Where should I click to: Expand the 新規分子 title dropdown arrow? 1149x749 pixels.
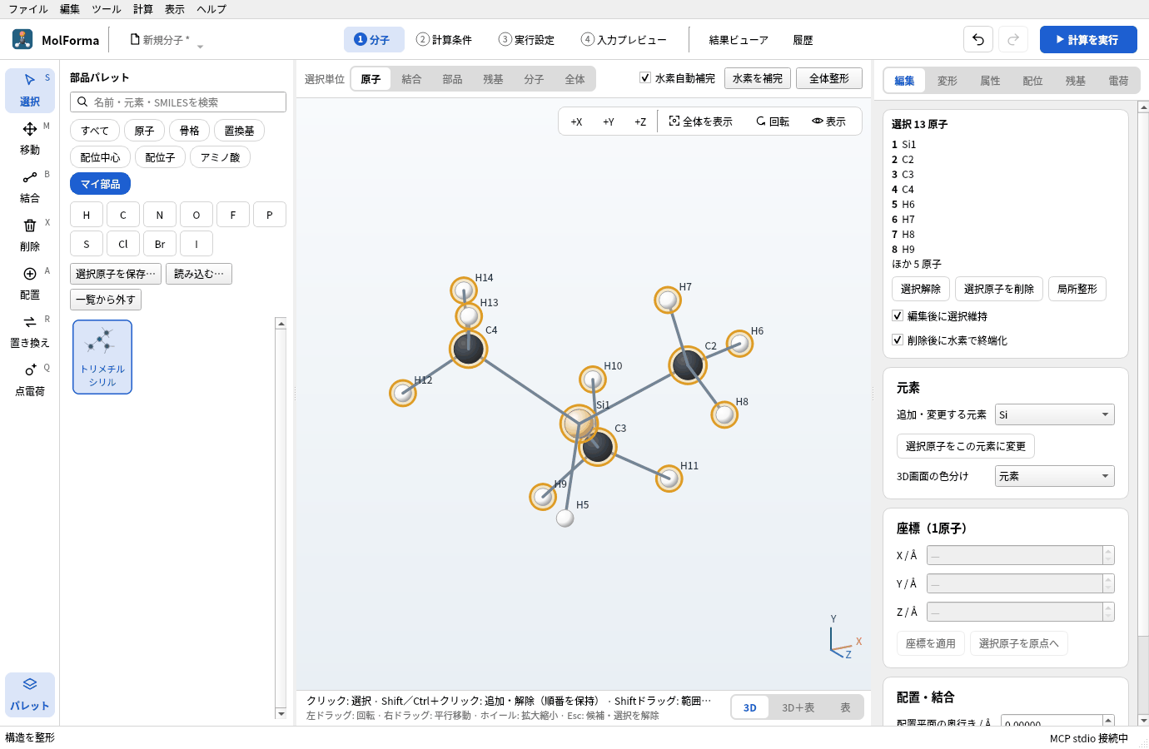[x=200, y=46]
